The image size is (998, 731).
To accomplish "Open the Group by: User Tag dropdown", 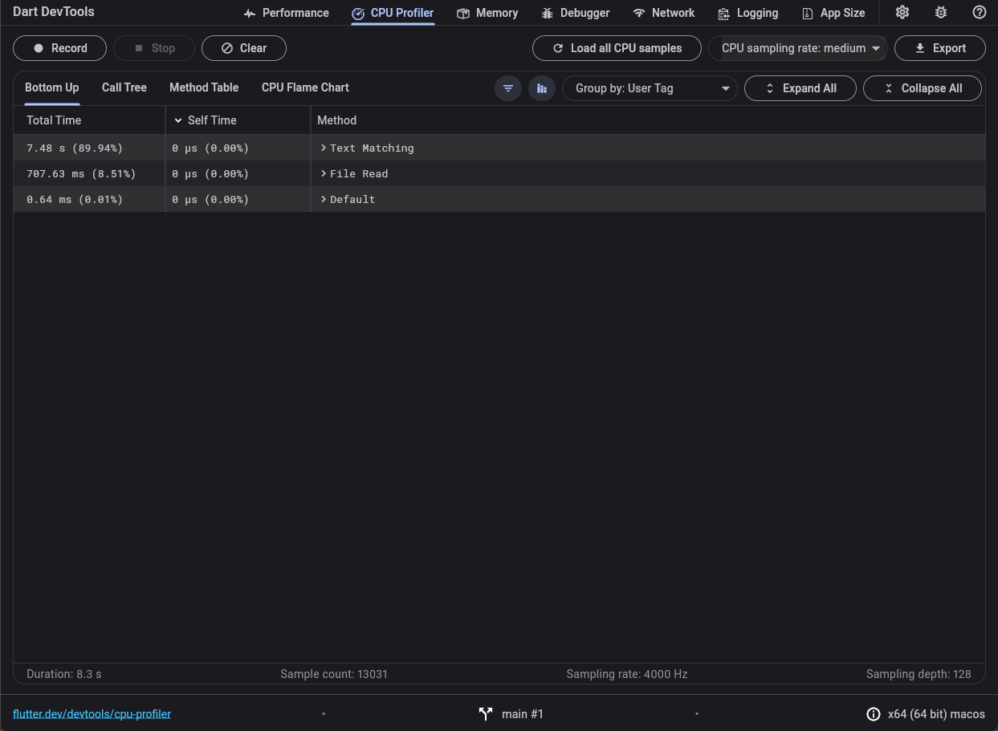I will tap(650, 88).
